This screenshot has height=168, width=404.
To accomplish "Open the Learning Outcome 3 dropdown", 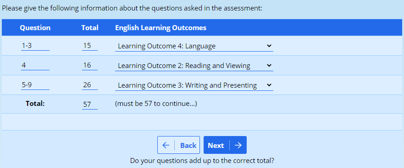I will coord(194,85).
